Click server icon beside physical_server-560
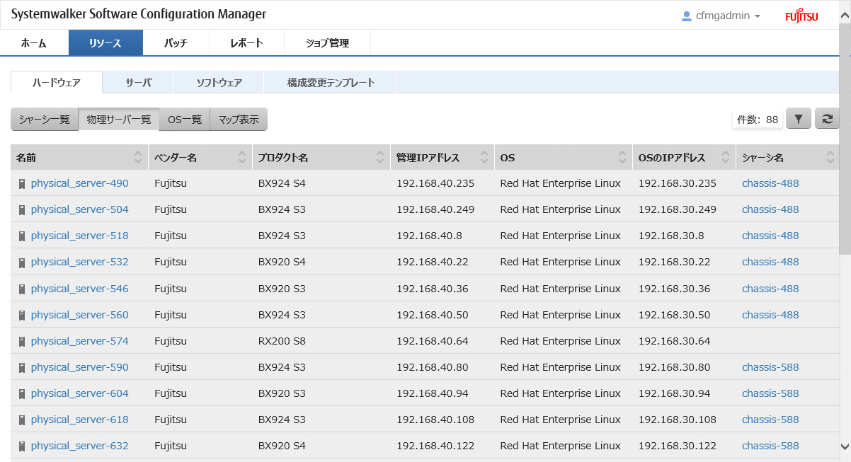 click(x=22, y=315)
